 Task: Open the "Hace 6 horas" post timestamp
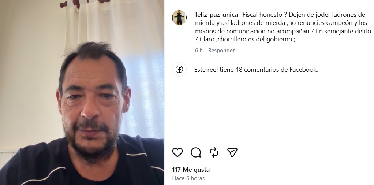[188, 178]
